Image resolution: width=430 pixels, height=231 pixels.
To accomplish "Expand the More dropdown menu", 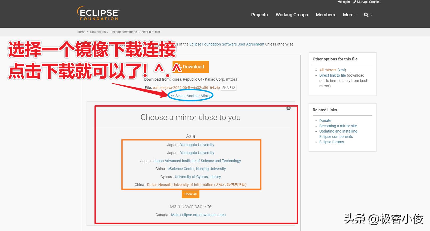I will tap(349, 15).
